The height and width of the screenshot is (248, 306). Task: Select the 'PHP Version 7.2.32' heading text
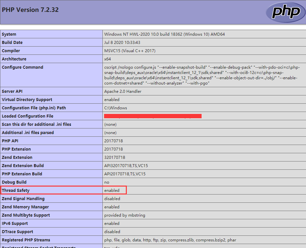point(30,10)
